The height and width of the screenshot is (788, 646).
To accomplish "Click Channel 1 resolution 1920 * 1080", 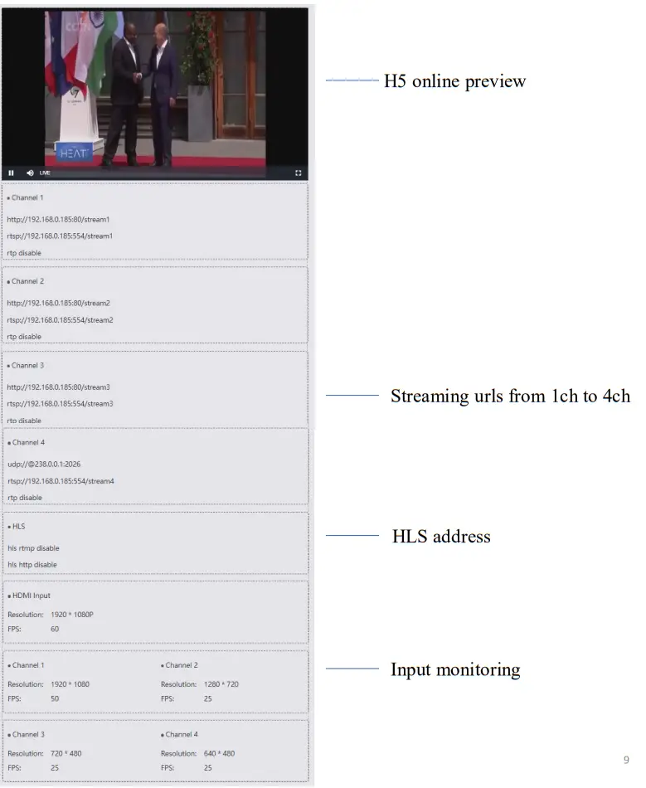I will pyautogui.click(x=70, y=684).
